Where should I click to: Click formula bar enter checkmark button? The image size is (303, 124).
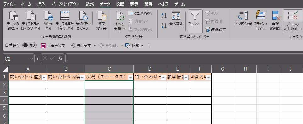point(52,59)
